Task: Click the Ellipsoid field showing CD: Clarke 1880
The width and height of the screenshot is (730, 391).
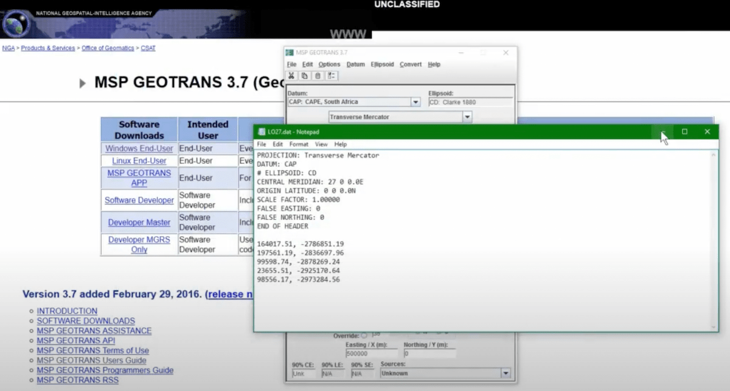Action: point(470,102)
